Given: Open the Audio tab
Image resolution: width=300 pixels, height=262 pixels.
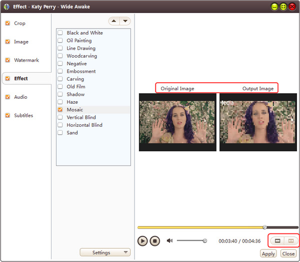Looking at the screenshot, I should pyautogui.click(x=20, y=97).
